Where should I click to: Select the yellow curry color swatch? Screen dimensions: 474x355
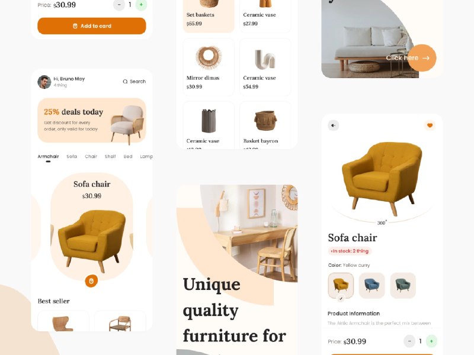tap(341, 286)
